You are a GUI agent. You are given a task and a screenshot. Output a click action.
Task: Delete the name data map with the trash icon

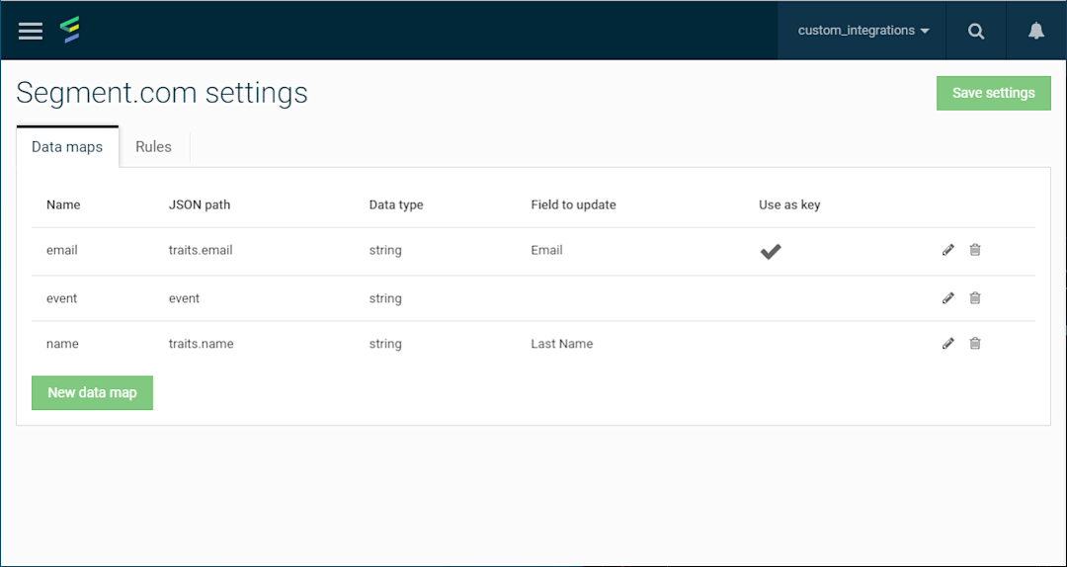(975, 344)
